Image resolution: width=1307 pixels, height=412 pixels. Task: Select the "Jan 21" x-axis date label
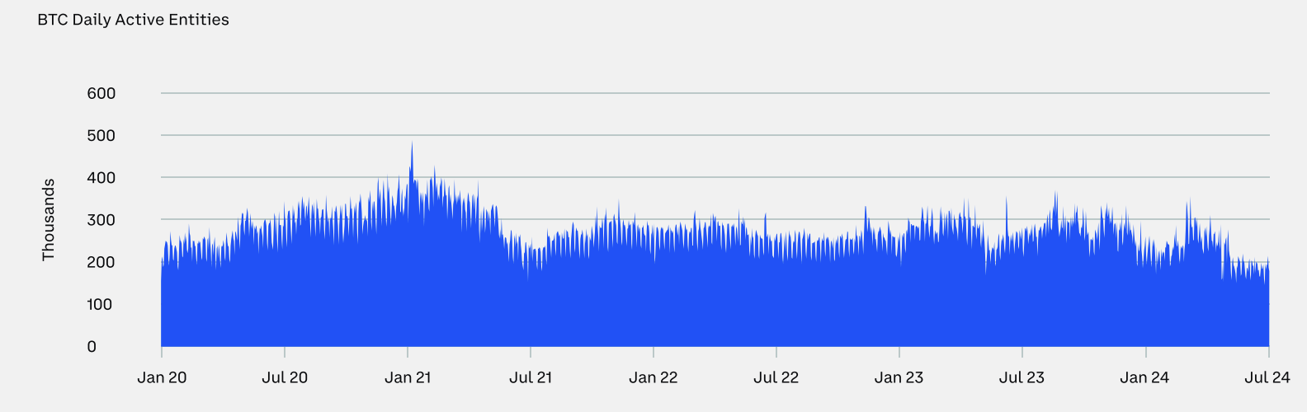[408, 377]
